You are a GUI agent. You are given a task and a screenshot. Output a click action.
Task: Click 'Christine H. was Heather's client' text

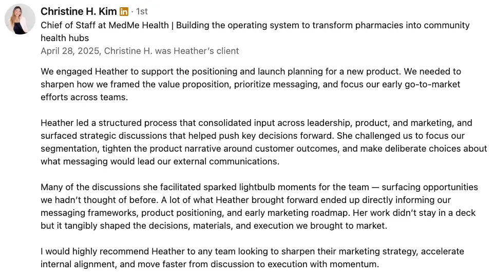coord(172,51)
